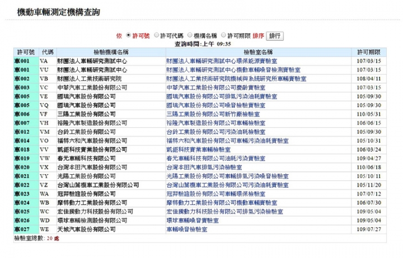This screenshot has width=403, height=258.
Task: Click institution name 環球車輛檢測股份有限公司
Action: (x=92, y=220)
